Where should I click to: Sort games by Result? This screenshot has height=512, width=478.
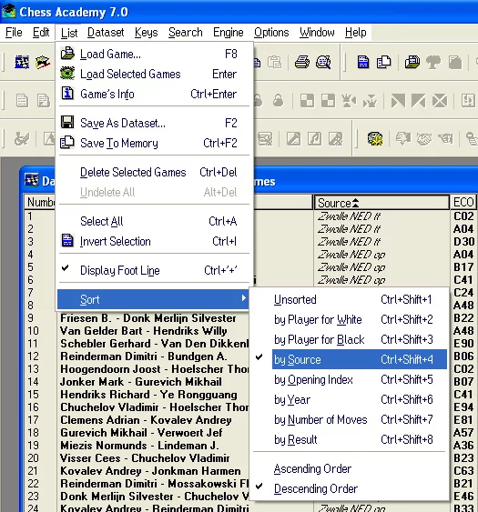[x=350, y=439]
